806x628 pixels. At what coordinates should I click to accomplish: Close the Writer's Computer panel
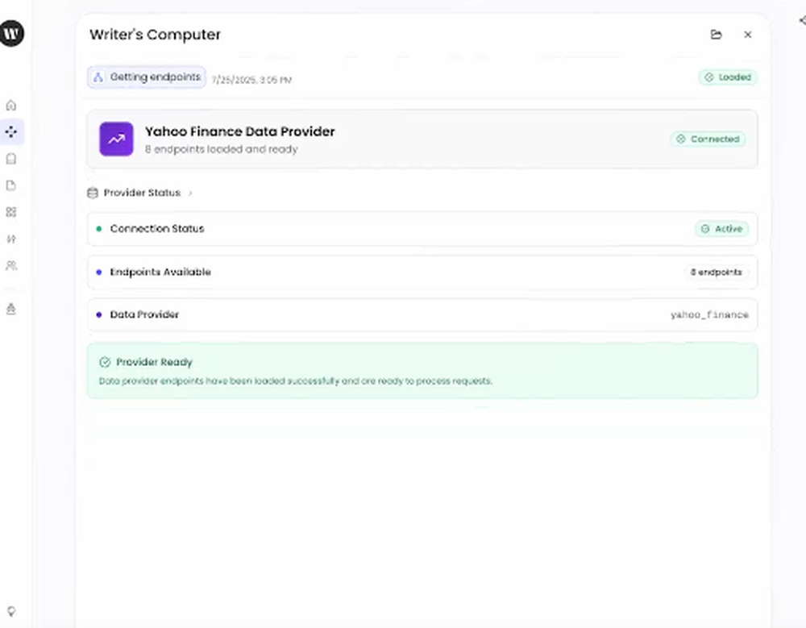pos(748,35)
